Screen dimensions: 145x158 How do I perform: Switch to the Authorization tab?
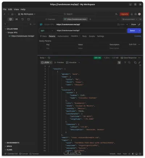pyautogui.click(x=63, y=36)
